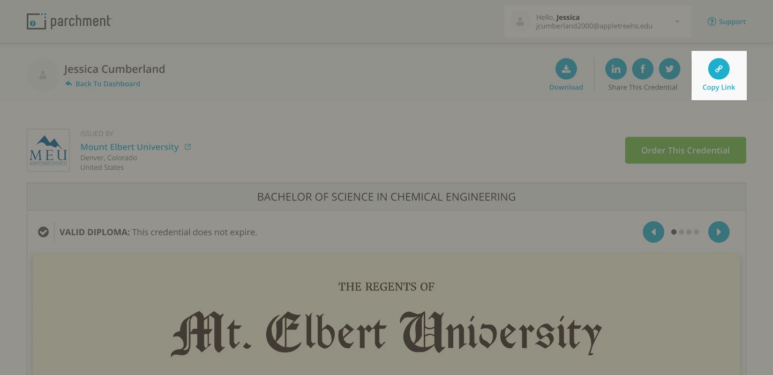The image size is (773, 375).
Task: Share the credential on Facebook
Action: pyautogui.click(x=642, y=69)
